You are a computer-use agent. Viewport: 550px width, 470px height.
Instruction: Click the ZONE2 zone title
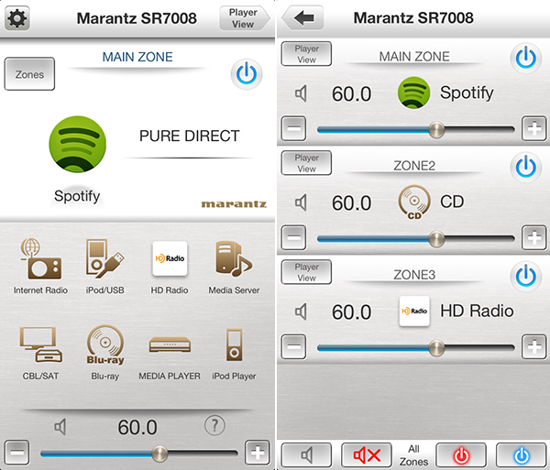click(x=414, y=166)
